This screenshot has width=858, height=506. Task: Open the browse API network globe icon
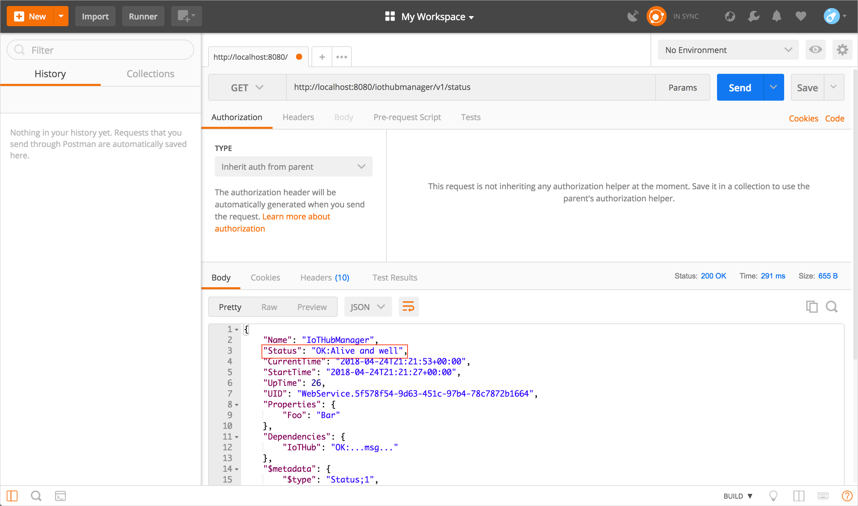click(730, 16)
